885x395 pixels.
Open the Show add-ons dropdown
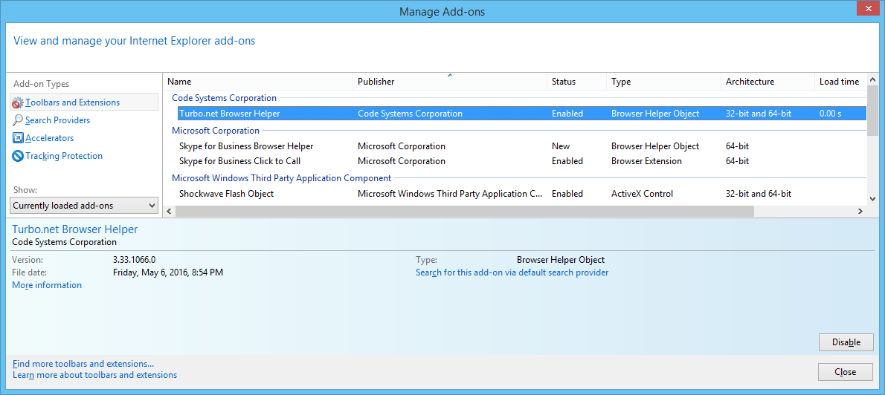coord(85,206)
